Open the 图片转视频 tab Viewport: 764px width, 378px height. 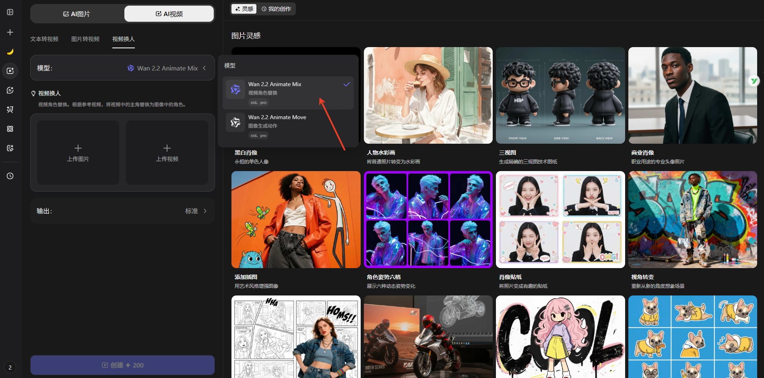coord(85,39)
